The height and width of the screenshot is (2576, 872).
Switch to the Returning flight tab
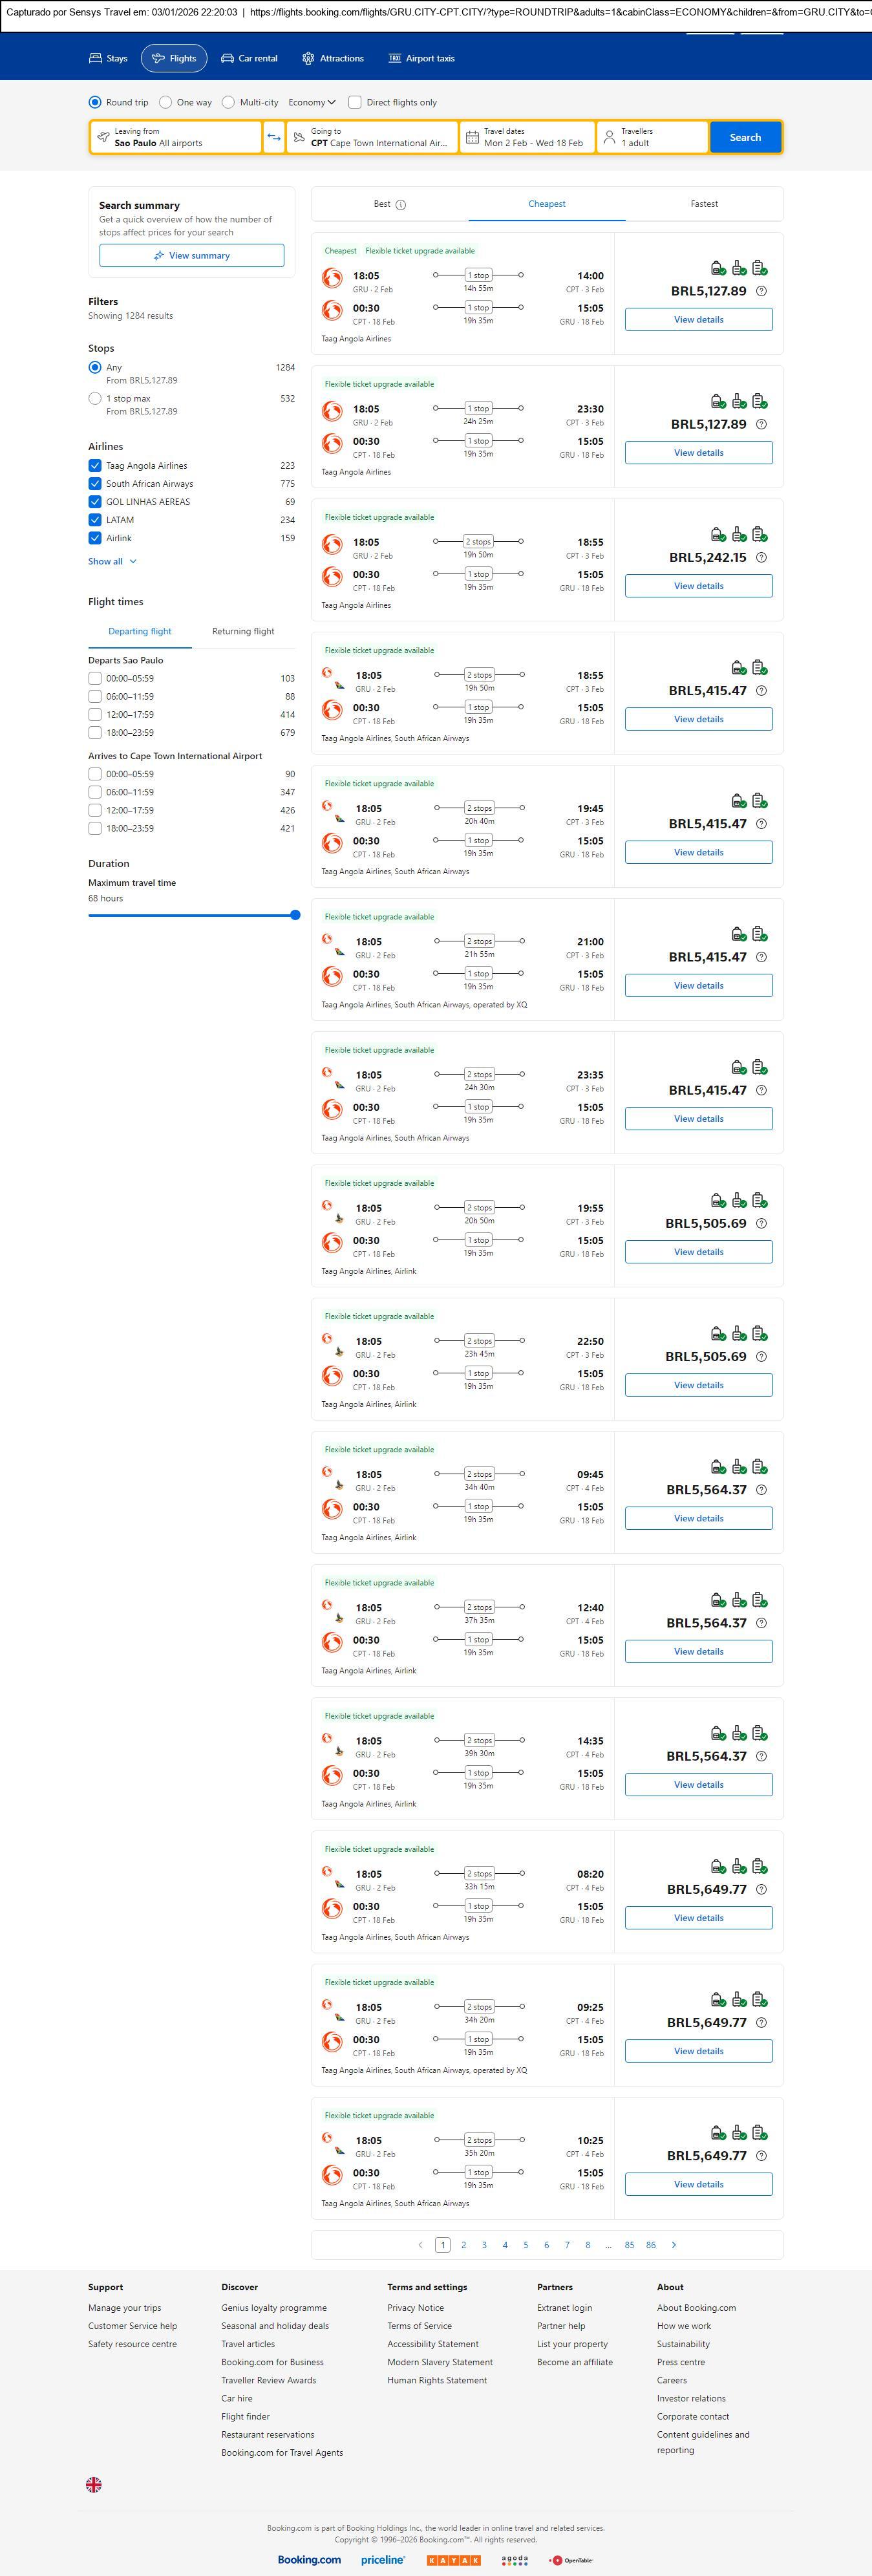pos(243,631)
